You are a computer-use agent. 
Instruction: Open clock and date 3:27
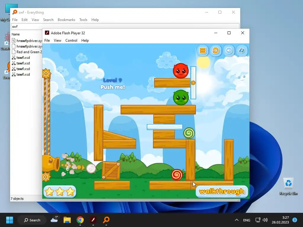[x=280, y=220]
